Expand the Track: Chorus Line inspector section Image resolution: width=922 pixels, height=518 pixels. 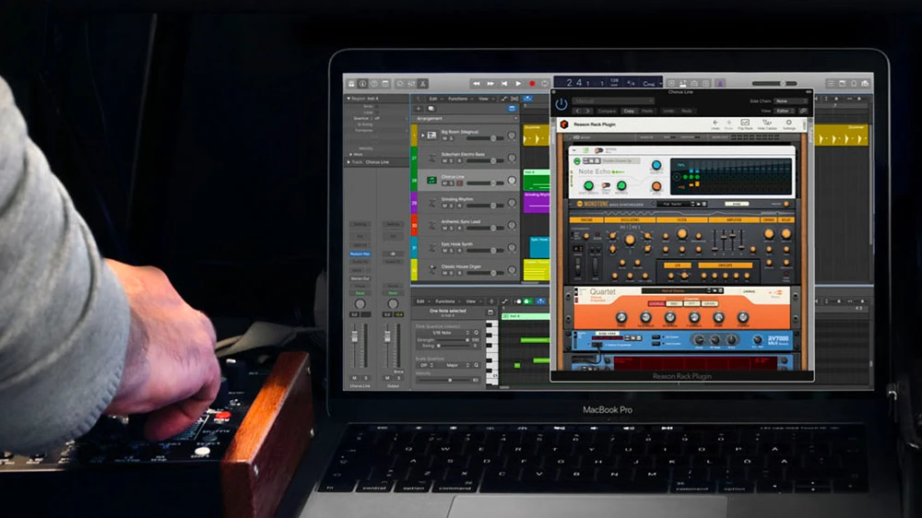[349, 161]
